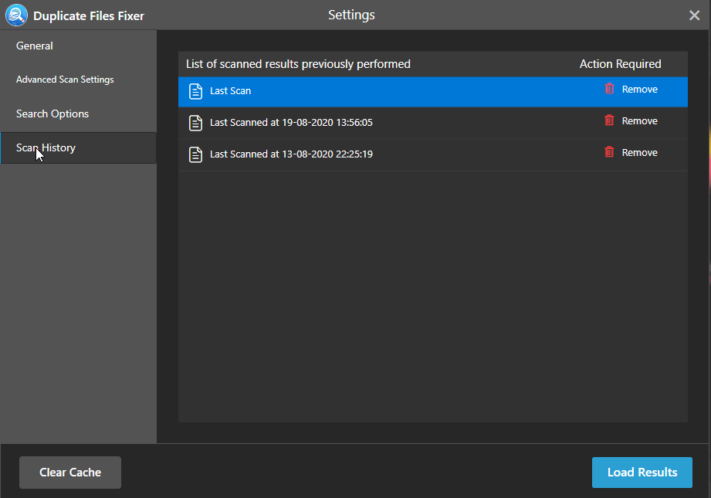711x498 pixels.
Task: Switch to Advanced Scan Settings
Action: [65, 80]
